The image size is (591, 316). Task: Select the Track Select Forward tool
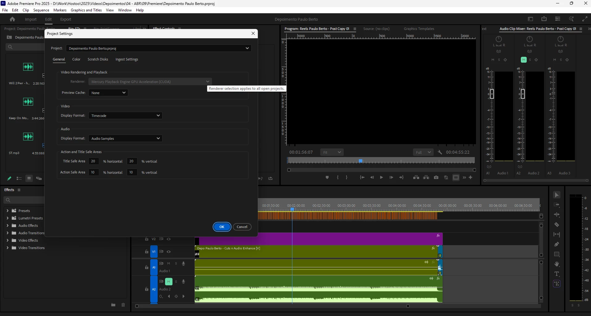pos(557,205)
